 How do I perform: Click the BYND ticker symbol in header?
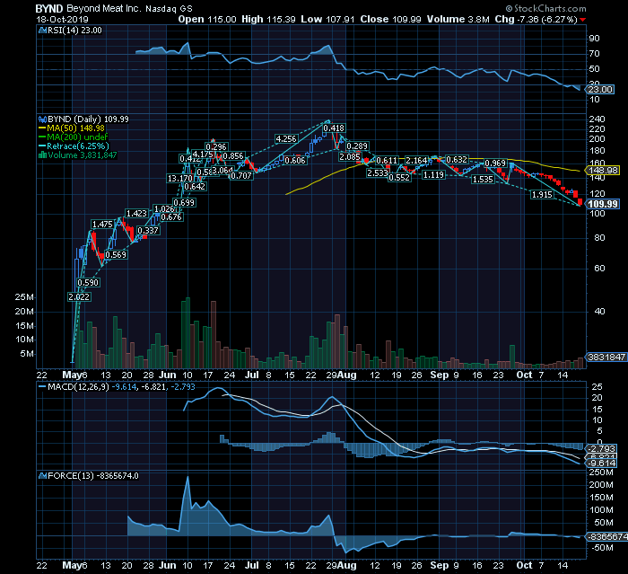click(x=49, y=8)
